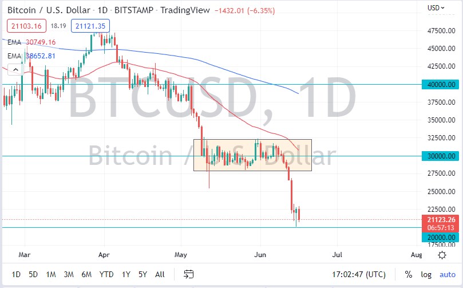463x288 pixels.
Task: Toggle auto scale on price axis
Action: coord(447,274)
